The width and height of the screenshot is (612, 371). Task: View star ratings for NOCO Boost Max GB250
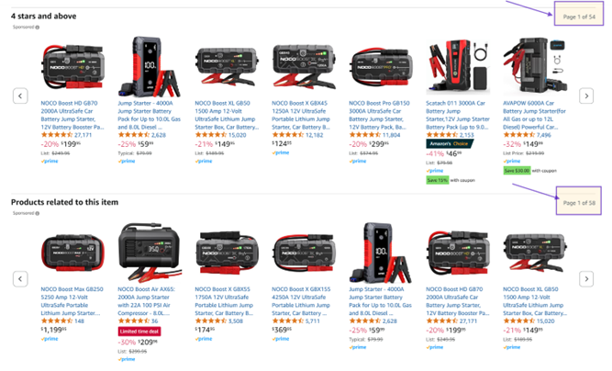point(57,321)
